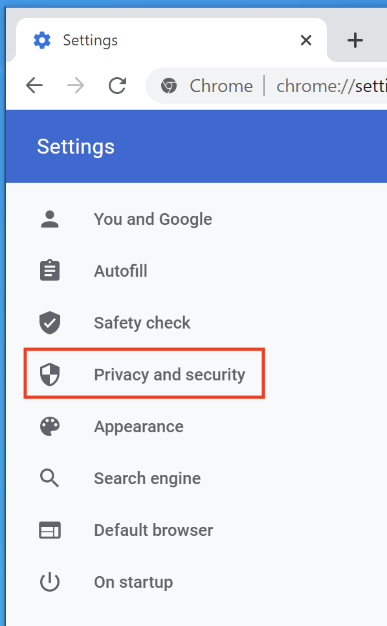Go to the Search engine settings
Screen dimensions: 387x626
coord(147,479)
